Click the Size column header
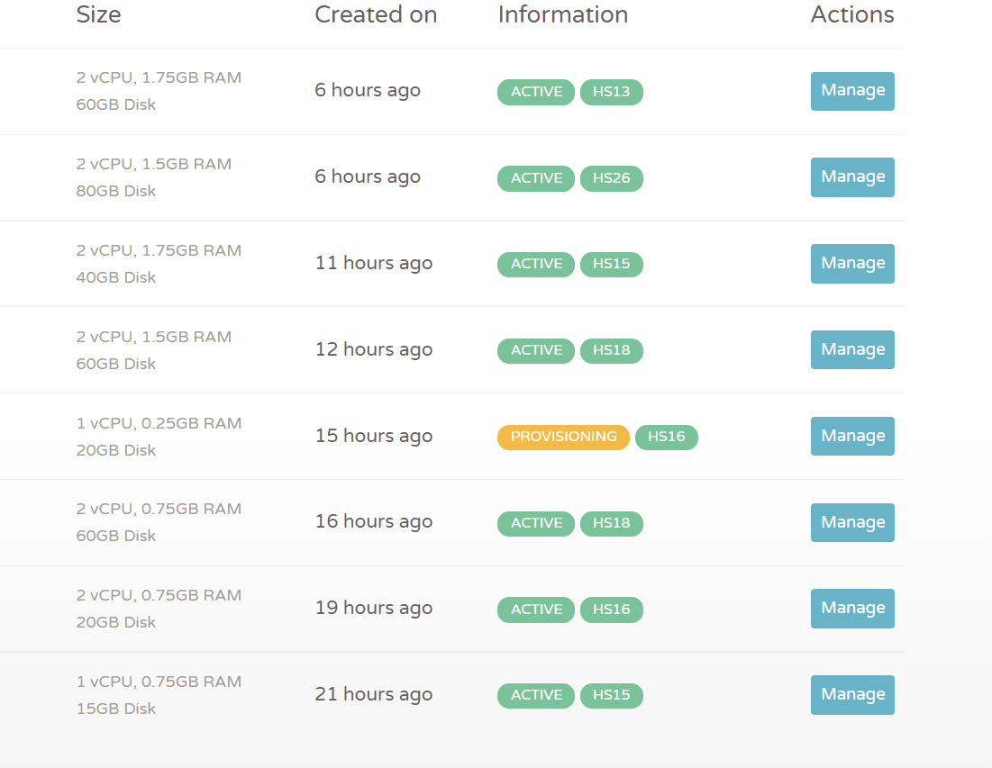The height and width of the screenshot is (768, 992). 98,15
